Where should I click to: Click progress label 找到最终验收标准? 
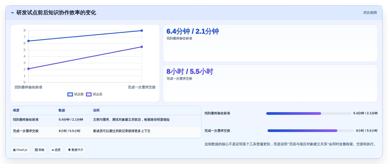coord(217,113)
